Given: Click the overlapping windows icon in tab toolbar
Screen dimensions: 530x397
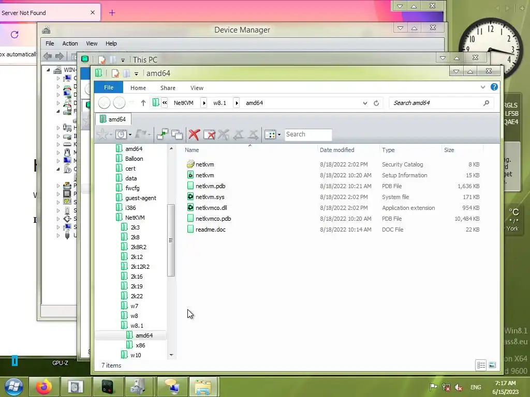Looking at the screenshot, I should click(177, 134).
